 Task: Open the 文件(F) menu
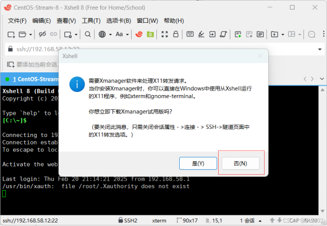point(17,21)
